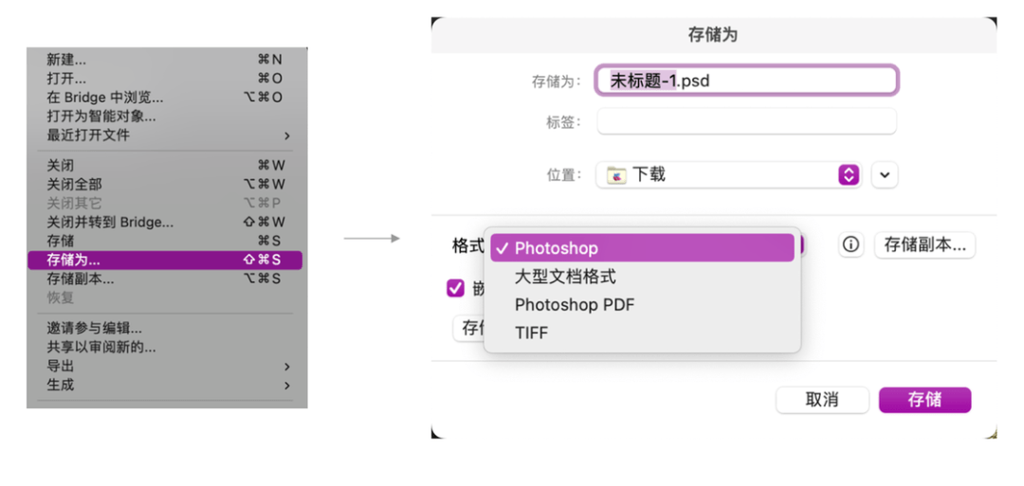Click the purple 存储 button
This screenshot has height=486, width=1024.
(924, 400)
